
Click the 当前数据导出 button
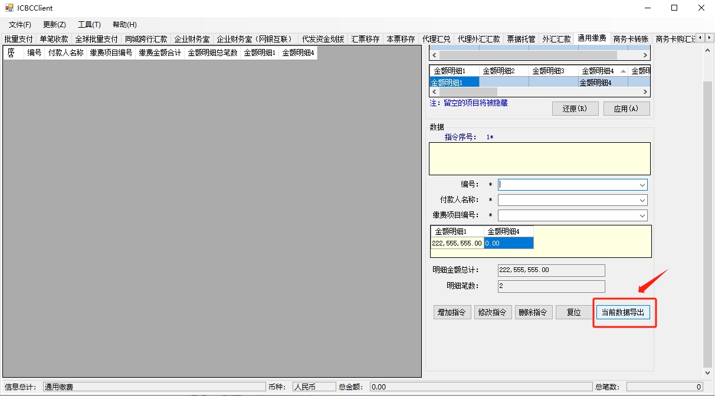click(x=622, y=312)
